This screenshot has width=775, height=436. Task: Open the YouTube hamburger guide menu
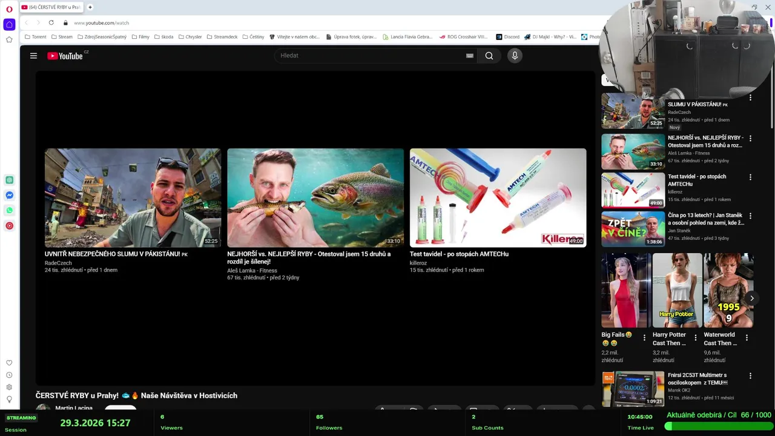(x=33, y=56)
